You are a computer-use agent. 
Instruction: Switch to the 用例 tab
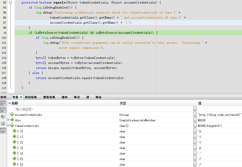3,97
